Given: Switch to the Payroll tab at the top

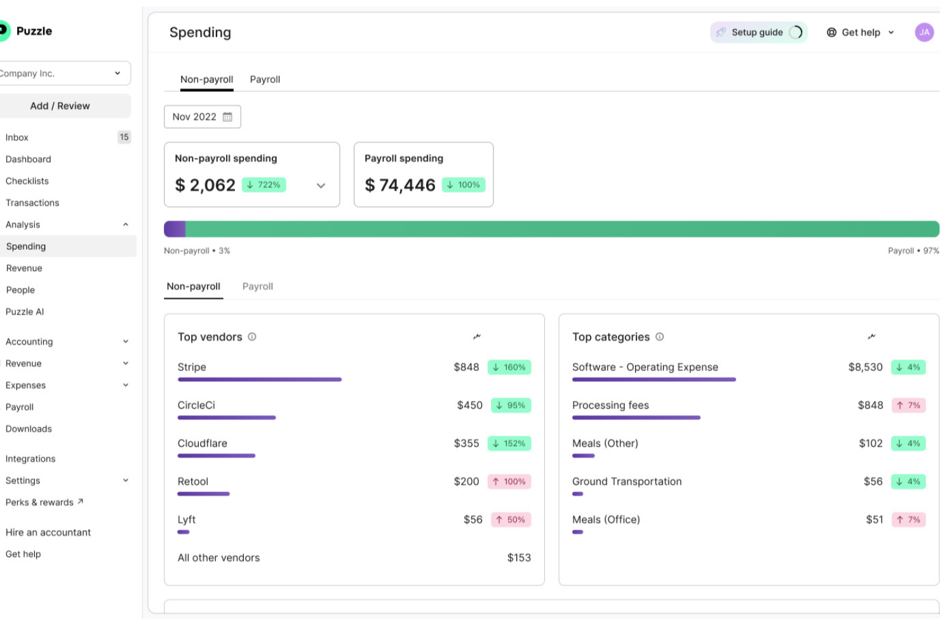Looking at the screenshot, I should click(265, 79).
